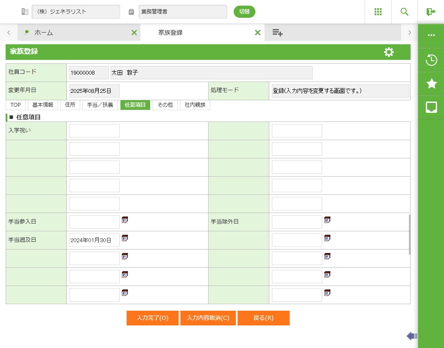The width and height of the screenshot is (444, 348).
Task: Collapse side panel with purple arrow
Action: 411,336
